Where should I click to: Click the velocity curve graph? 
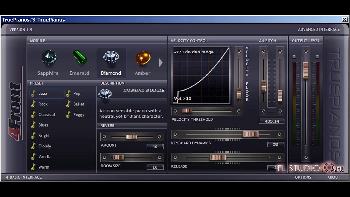pos(202,75)
